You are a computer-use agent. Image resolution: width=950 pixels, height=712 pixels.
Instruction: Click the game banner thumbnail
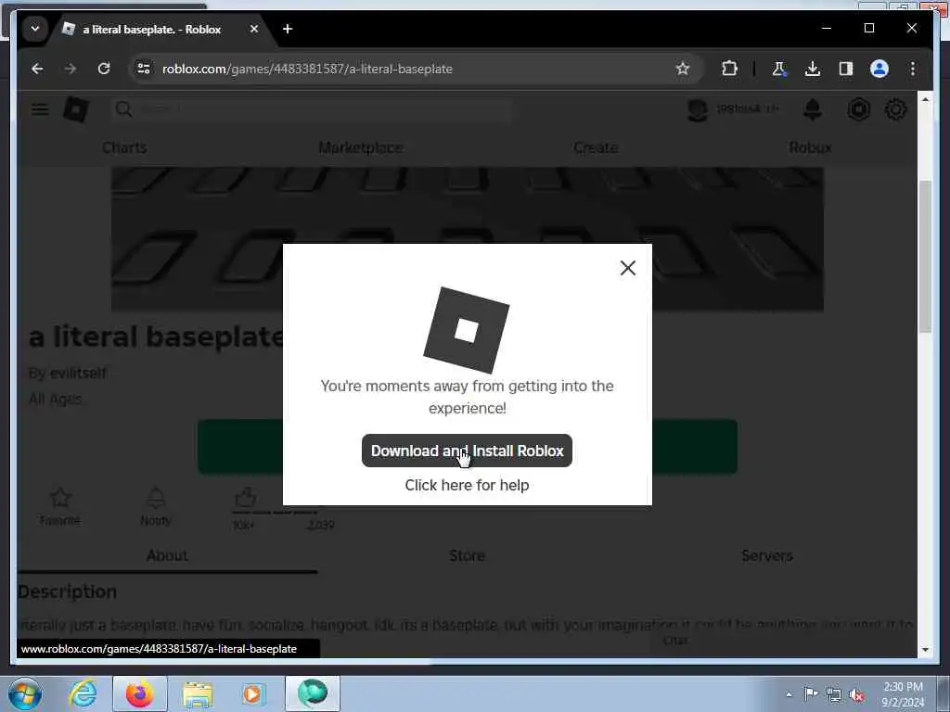tap(467, 238)
